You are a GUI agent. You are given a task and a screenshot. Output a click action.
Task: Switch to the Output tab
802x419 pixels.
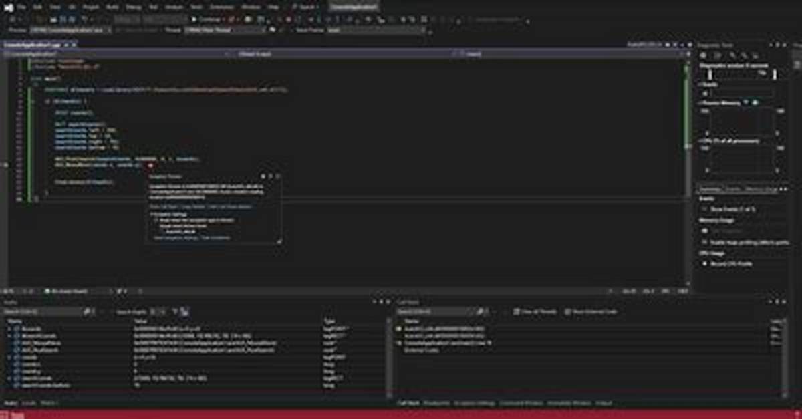[604, 403]
